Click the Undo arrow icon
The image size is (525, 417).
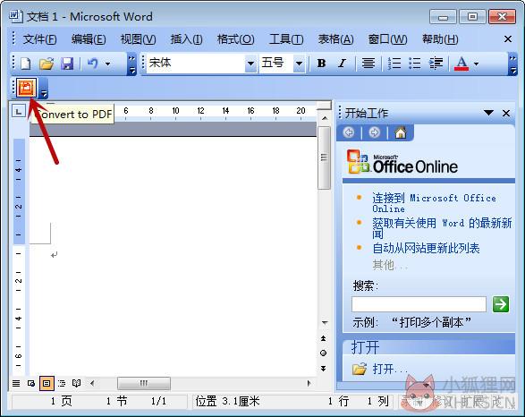(92, 63)
